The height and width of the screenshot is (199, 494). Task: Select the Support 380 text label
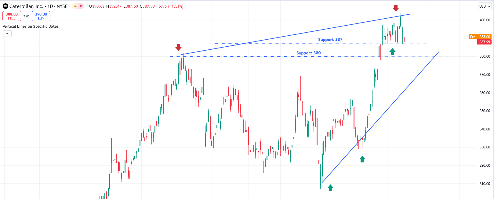point(309,53)
